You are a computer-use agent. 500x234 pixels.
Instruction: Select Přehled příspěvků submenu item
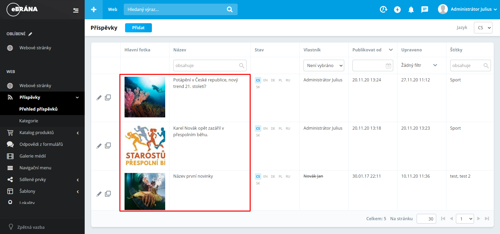pos(38,109)
